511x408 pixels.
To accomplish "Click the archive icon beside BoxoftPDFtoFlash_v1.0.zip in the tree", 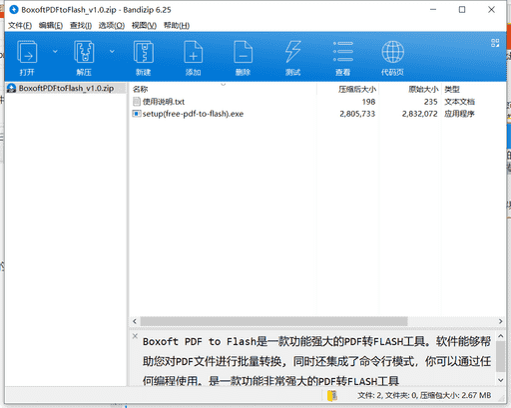I will point(12,88).
